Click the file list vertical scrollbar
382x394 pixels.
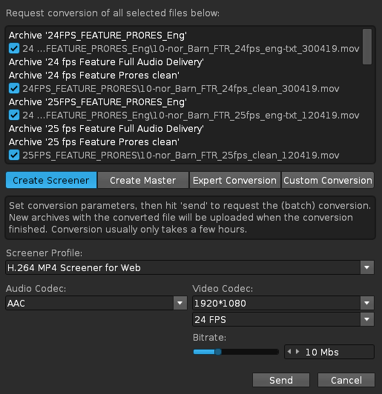pyautogui.click(x=367, y=47)
